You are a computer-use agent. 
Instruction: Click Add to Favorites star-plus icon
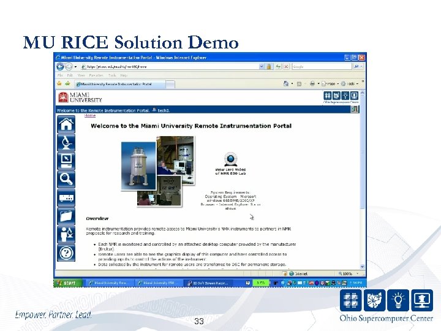click(67, 83)
